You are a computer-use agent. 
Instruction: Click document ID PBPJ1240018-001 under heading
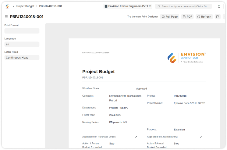coord(93,78)
